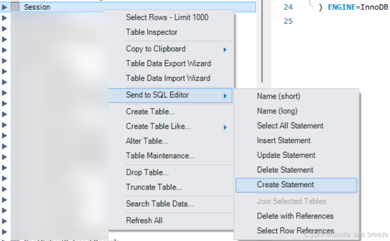Launch Table Data Import Wizard
The image size is (390, 241).
168,78
